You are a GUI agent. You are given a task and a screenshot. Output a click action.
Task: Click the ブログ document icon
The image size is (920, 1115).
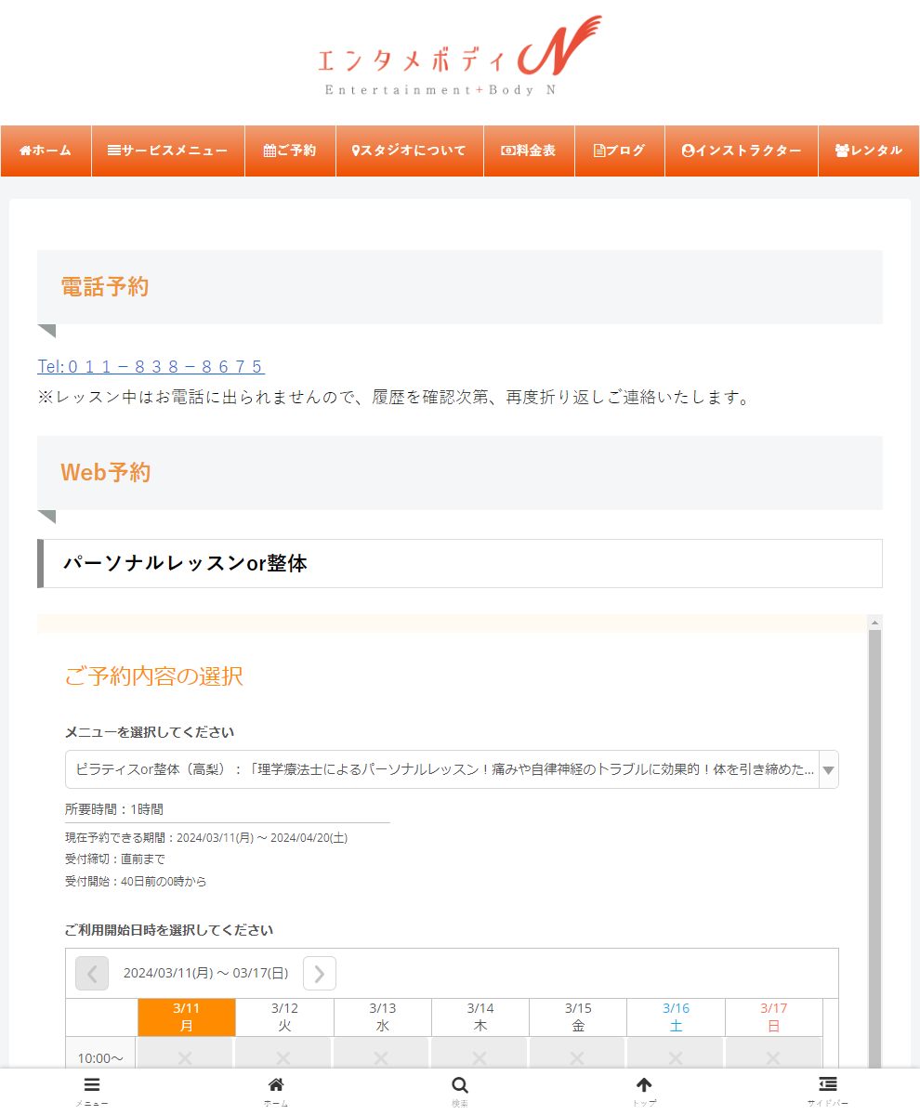(598, 151)
